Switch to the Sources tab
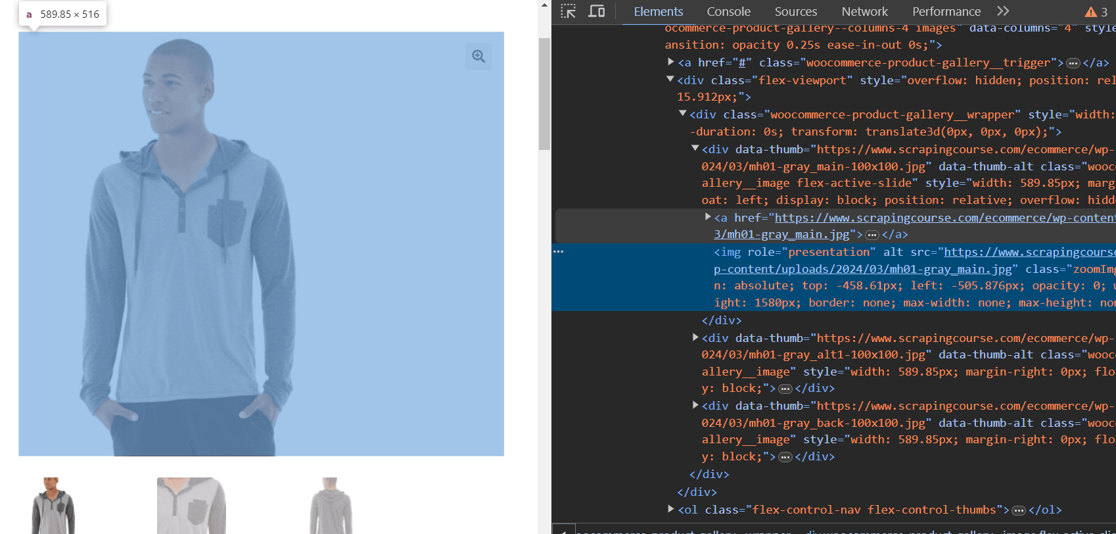 click(x=795, y=11)
